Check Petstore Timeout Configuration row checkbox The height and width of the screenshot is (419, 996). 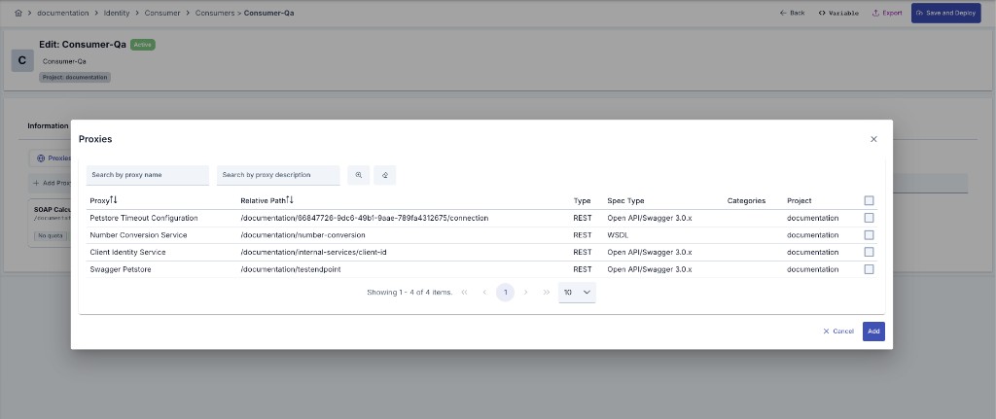point(869,218)
